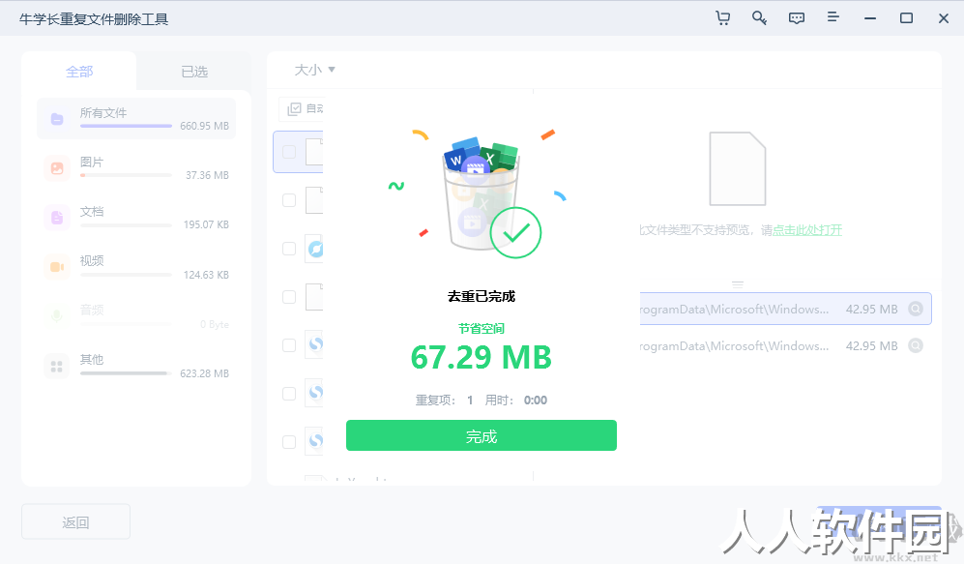Click the 其他 size progress bar

[x=126, y=373]
